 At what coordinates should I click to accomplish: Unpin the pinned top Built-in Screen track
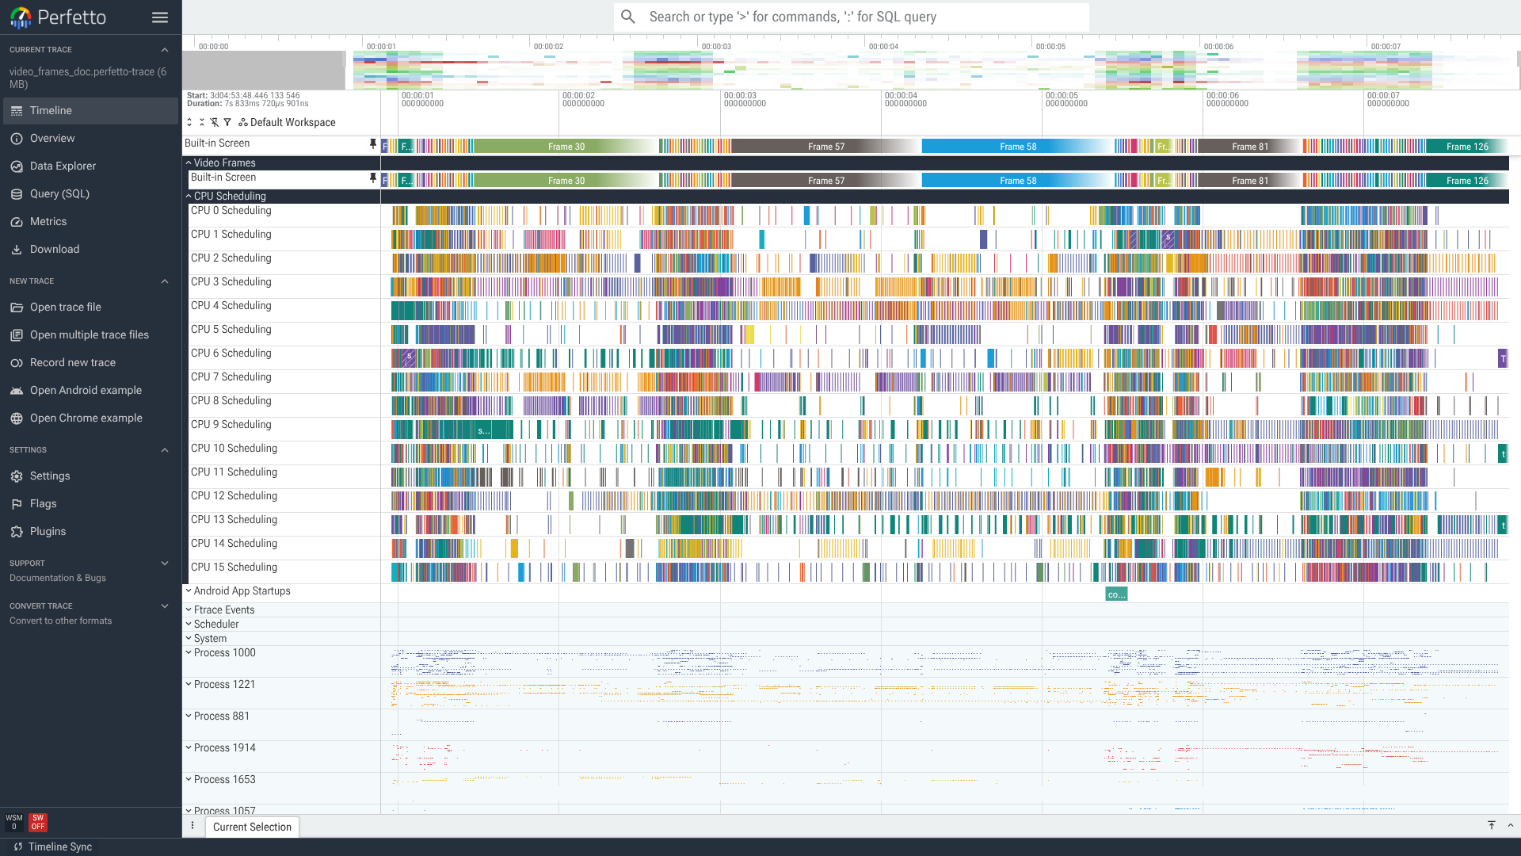point(373,143)
